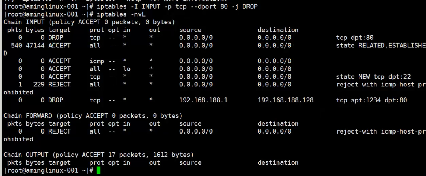The image size is (426, 176).
Task: Click byte count '47144'
Action: tap(35, 46)
